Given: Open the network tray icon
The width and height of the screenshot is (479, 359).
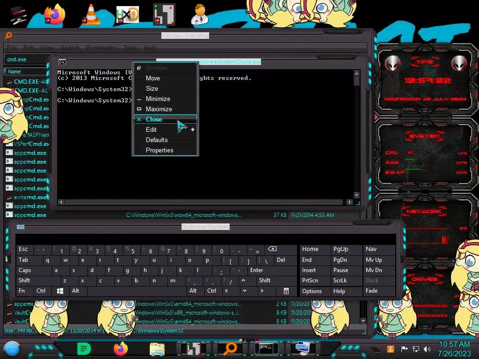Looking at the screenshot, I should tap(416, 349).
